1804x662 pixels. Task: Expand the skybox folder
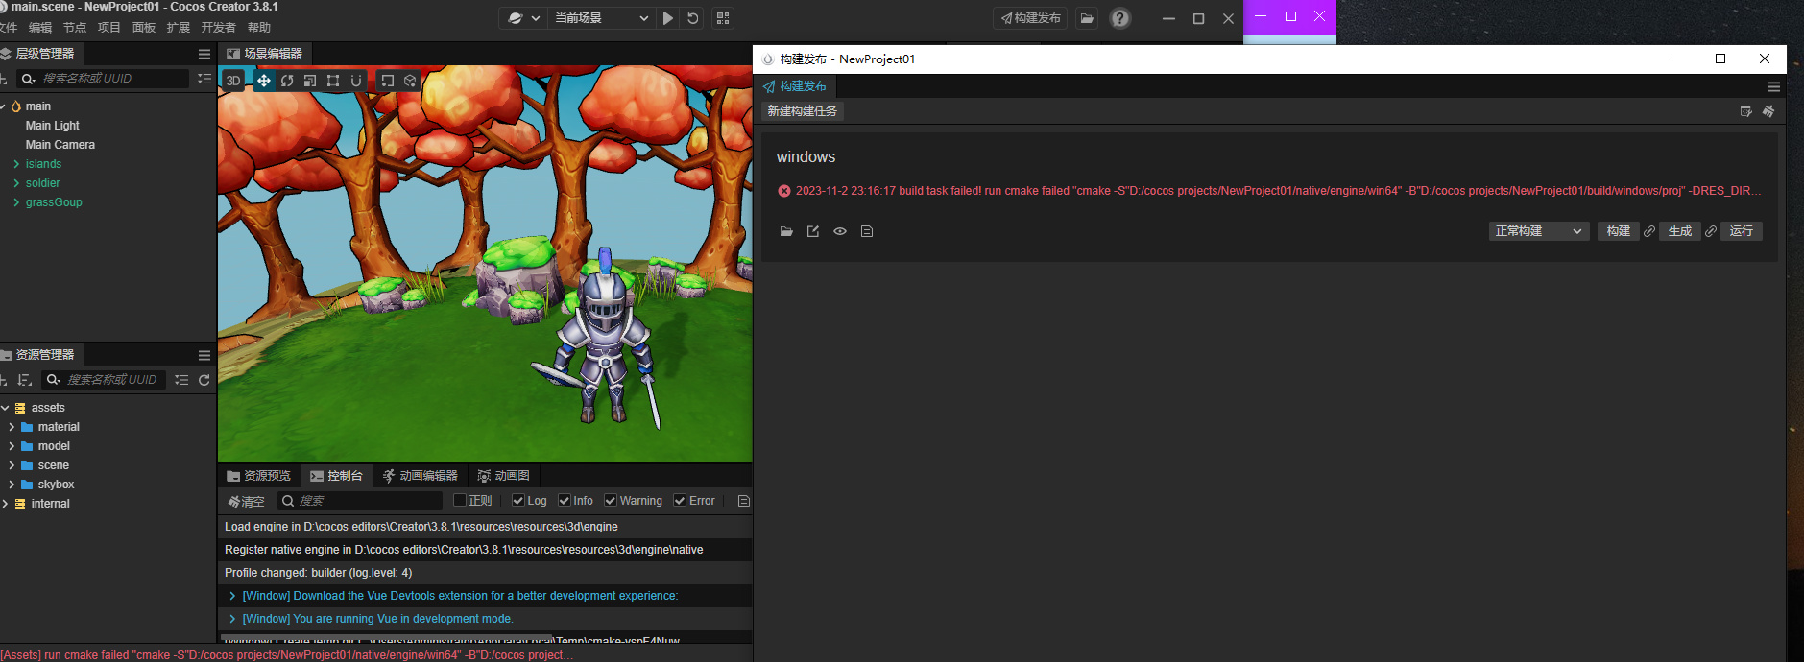(12, 485)
